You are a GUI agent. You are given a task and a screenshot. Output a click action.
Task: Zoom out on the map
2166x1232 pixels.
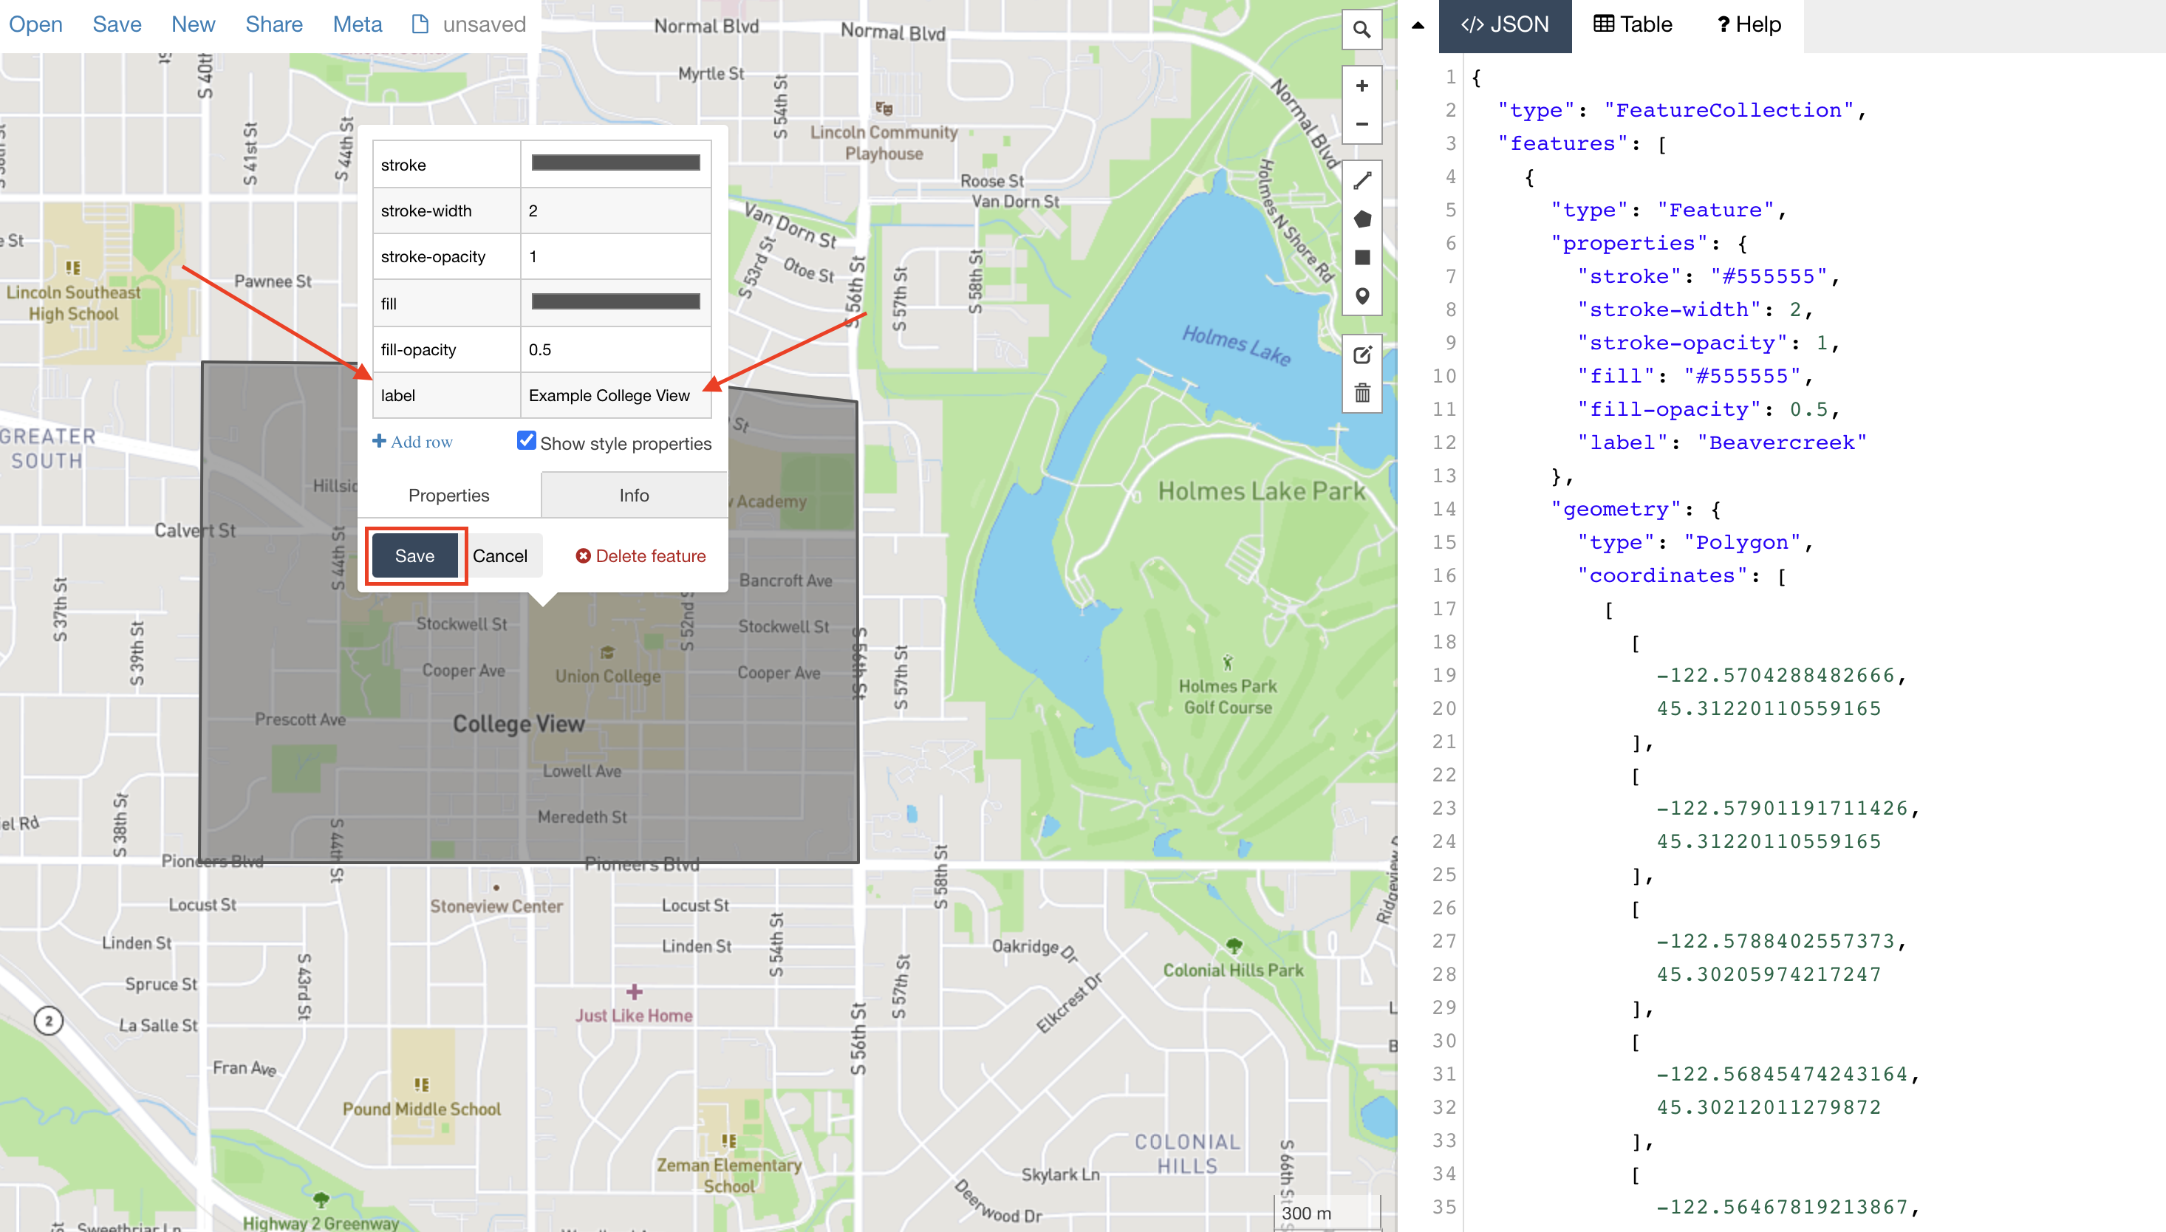point(1362,124)
